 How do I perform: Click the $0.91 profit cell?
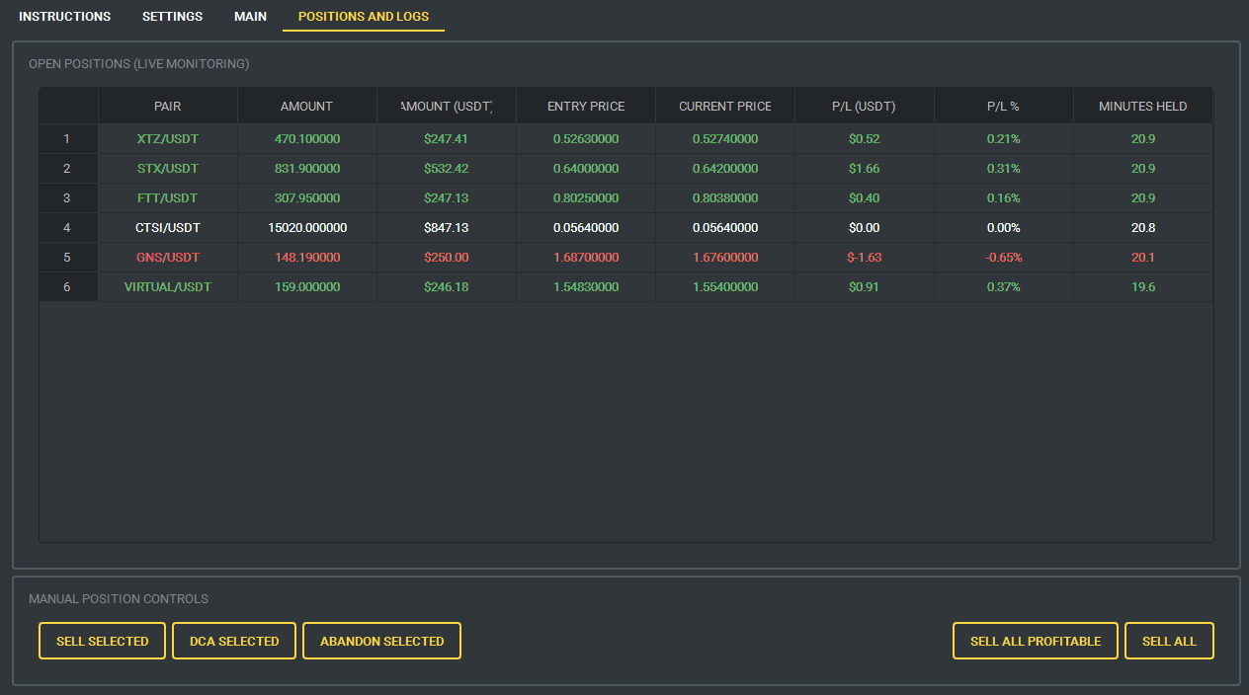pos(865,287)
